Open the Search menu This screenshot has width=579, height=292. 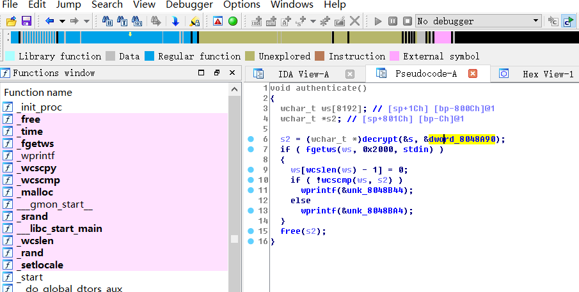click(107, 5)
